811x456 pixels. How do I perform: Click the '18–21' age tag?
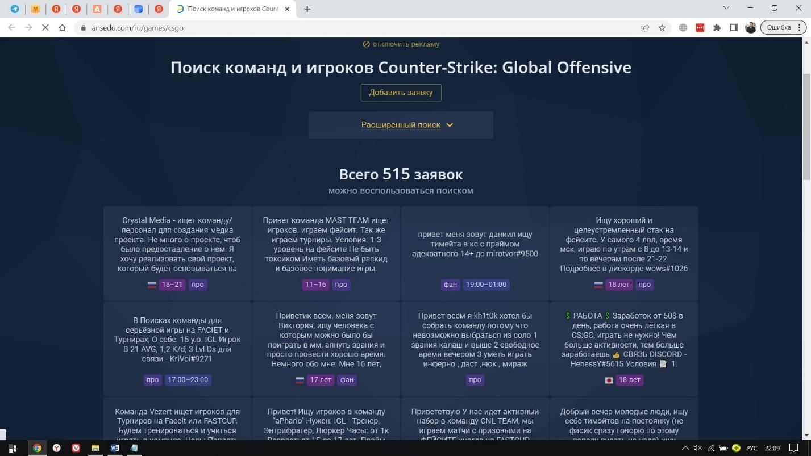[x=172, y=285]
